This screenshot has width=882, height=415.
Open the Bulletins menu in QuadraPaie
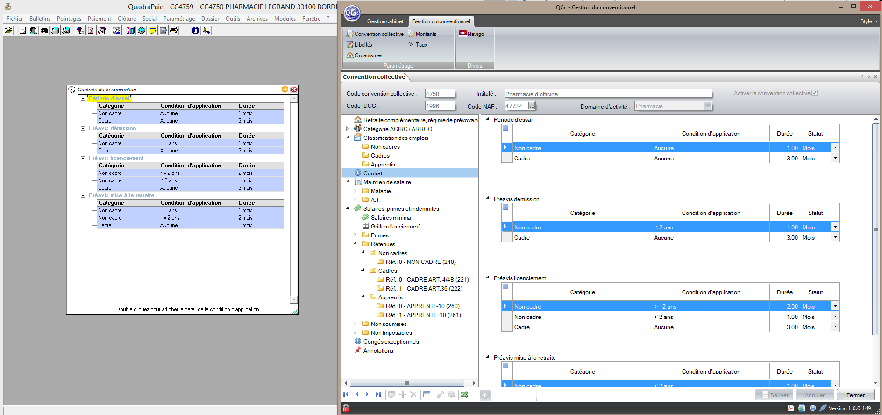pos(40,19)
